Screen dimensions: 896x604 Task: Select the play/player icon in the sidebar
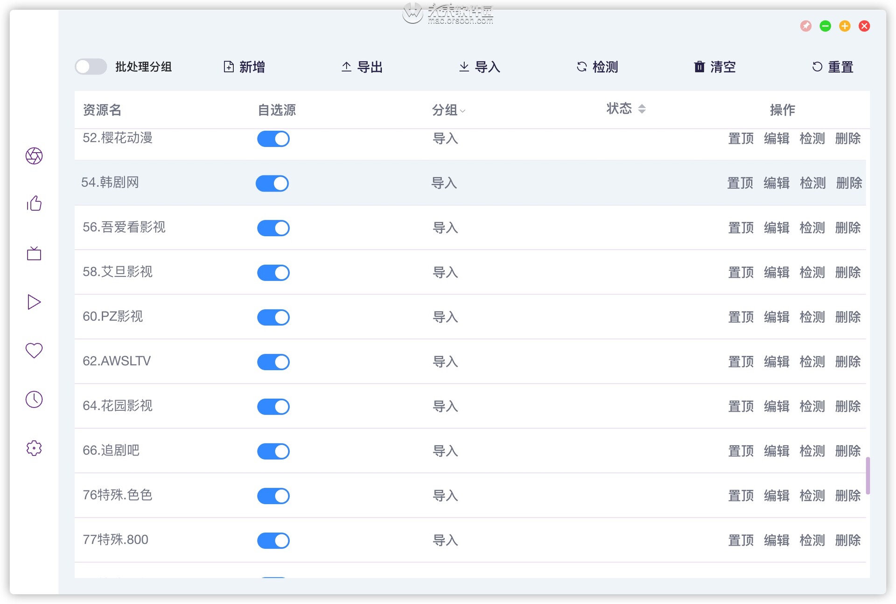[33, 302]
